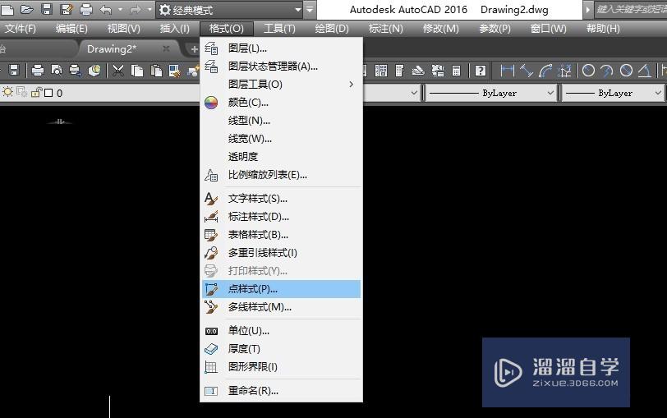Open the 绘图(D) menu
This screenshot has width=667, height=418.
pyautogui.click(x=332, y=29)
